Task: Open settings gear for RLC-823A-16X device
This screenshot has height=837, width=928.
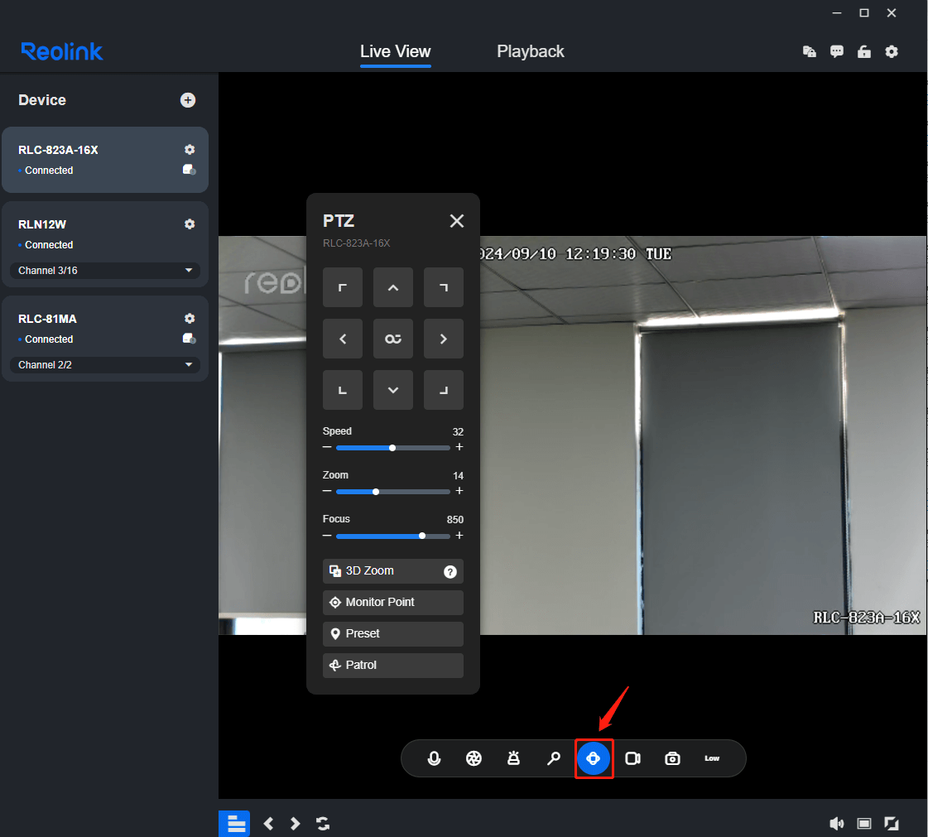Action: pyautogui.click(x=190, y=150)
